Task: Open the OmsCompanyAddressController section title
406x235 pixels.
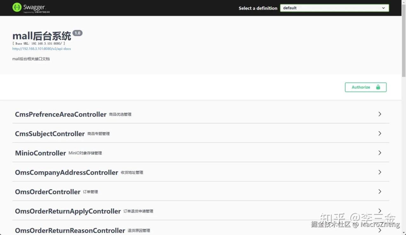Action: (x=67, y=173)
